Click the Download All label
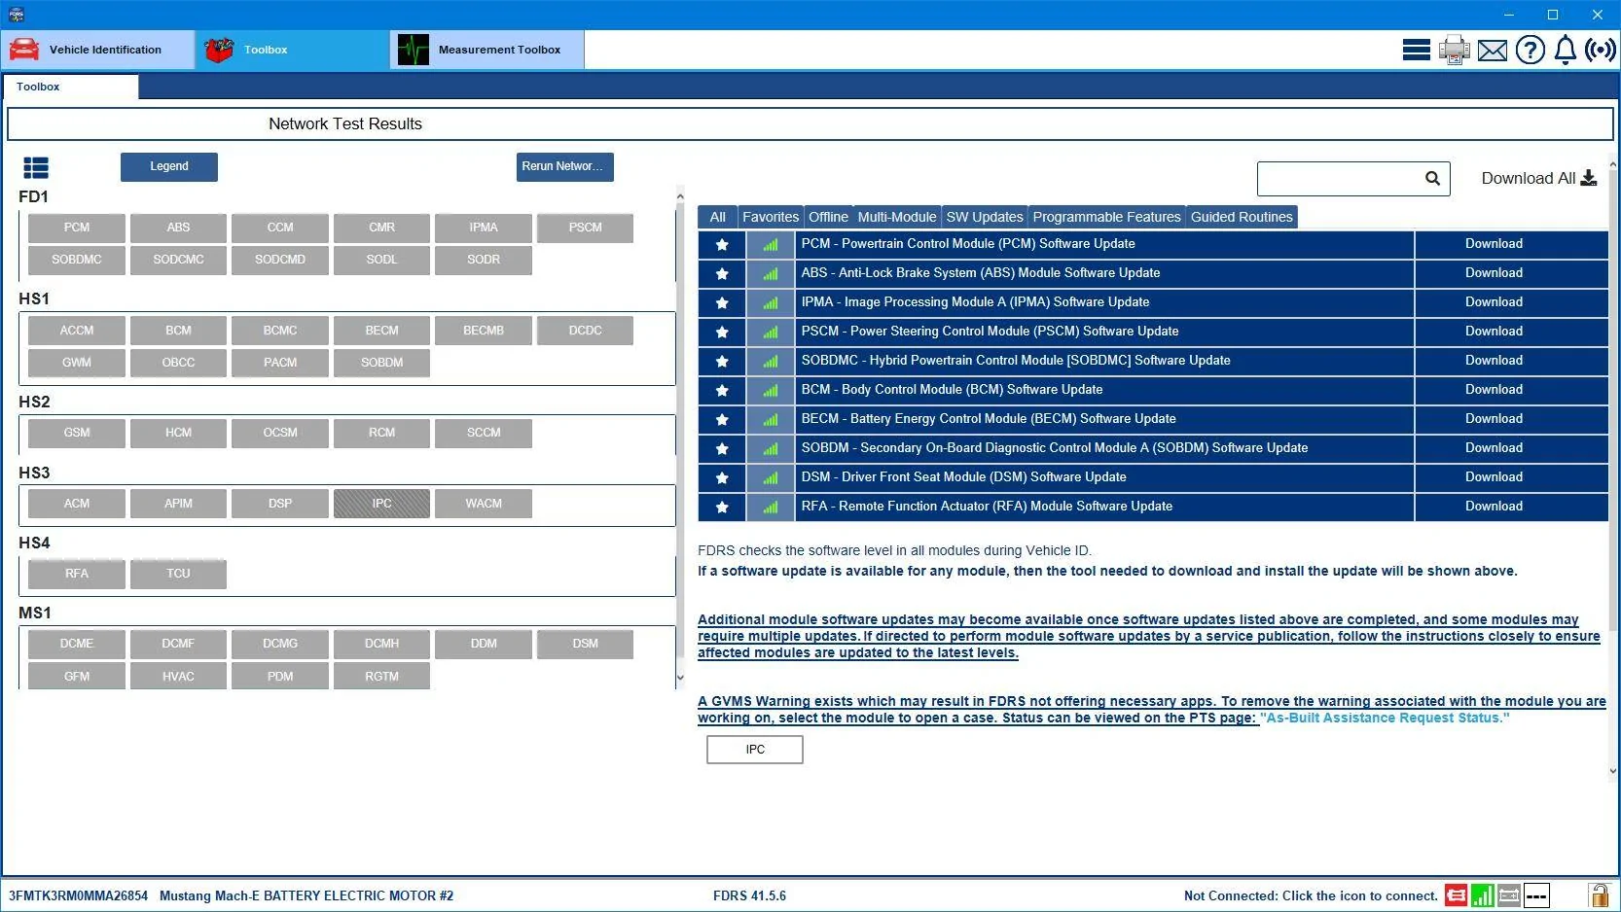 coord(1528,179)
